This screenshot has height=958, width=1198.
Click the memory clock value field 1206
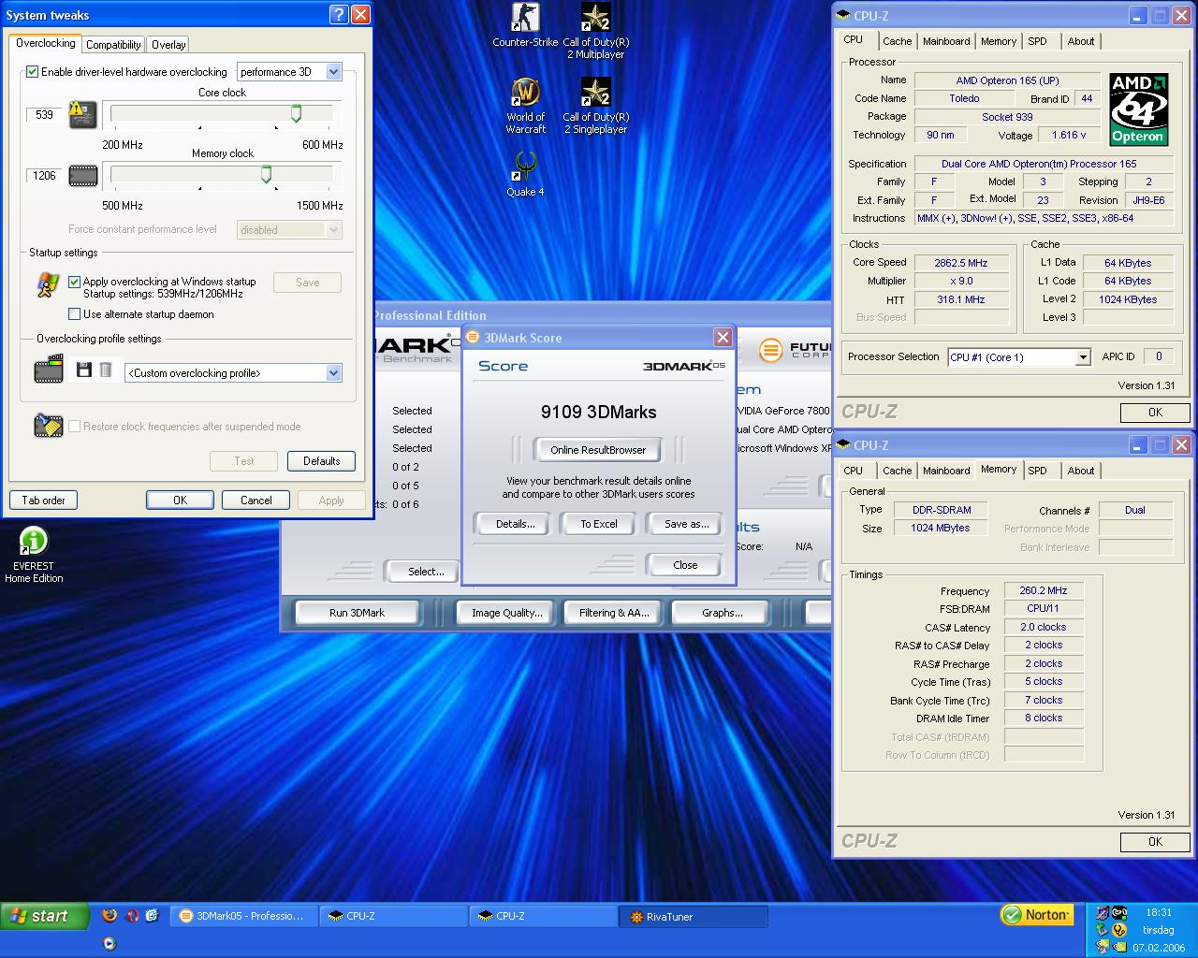click(44, 176)
